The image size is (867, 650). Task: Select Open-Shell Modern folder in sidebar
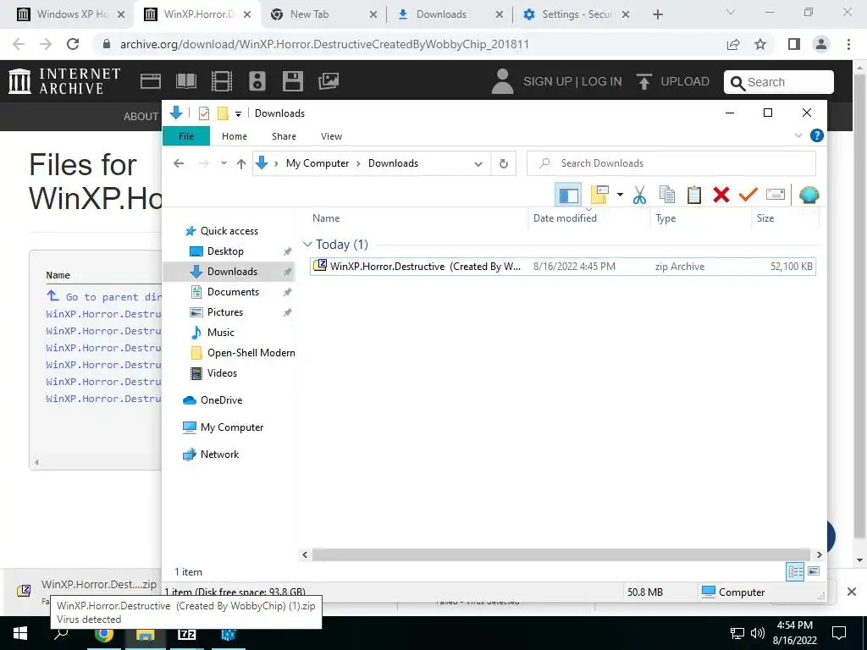click(251, 353)
